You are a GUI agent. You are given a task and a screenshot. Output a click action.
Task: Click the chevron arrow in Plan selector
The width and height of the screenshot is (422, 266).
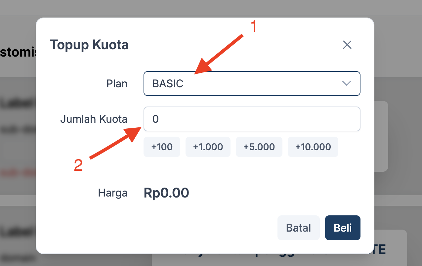click(x=346, y=83)
